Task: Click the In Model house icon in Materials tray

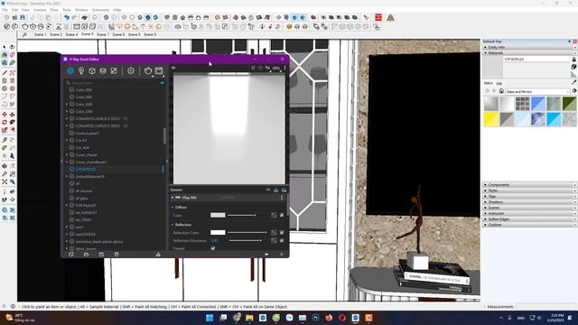Action: point(501,91)
